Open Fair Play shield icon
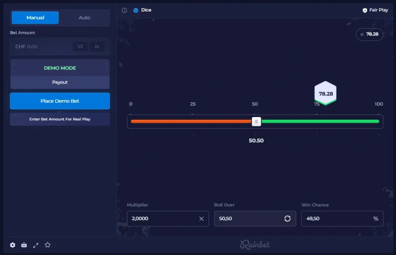Screen dimensions: 396x255 [x=365, y=10]
